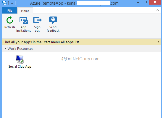Click the Work Resources heading text
This screenshot has width=162, height=118.
pyautogui.click(x=20, y=48)
